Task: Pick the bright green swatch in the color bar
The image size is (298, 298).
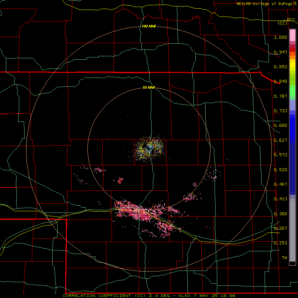Action: coord(292,90)
